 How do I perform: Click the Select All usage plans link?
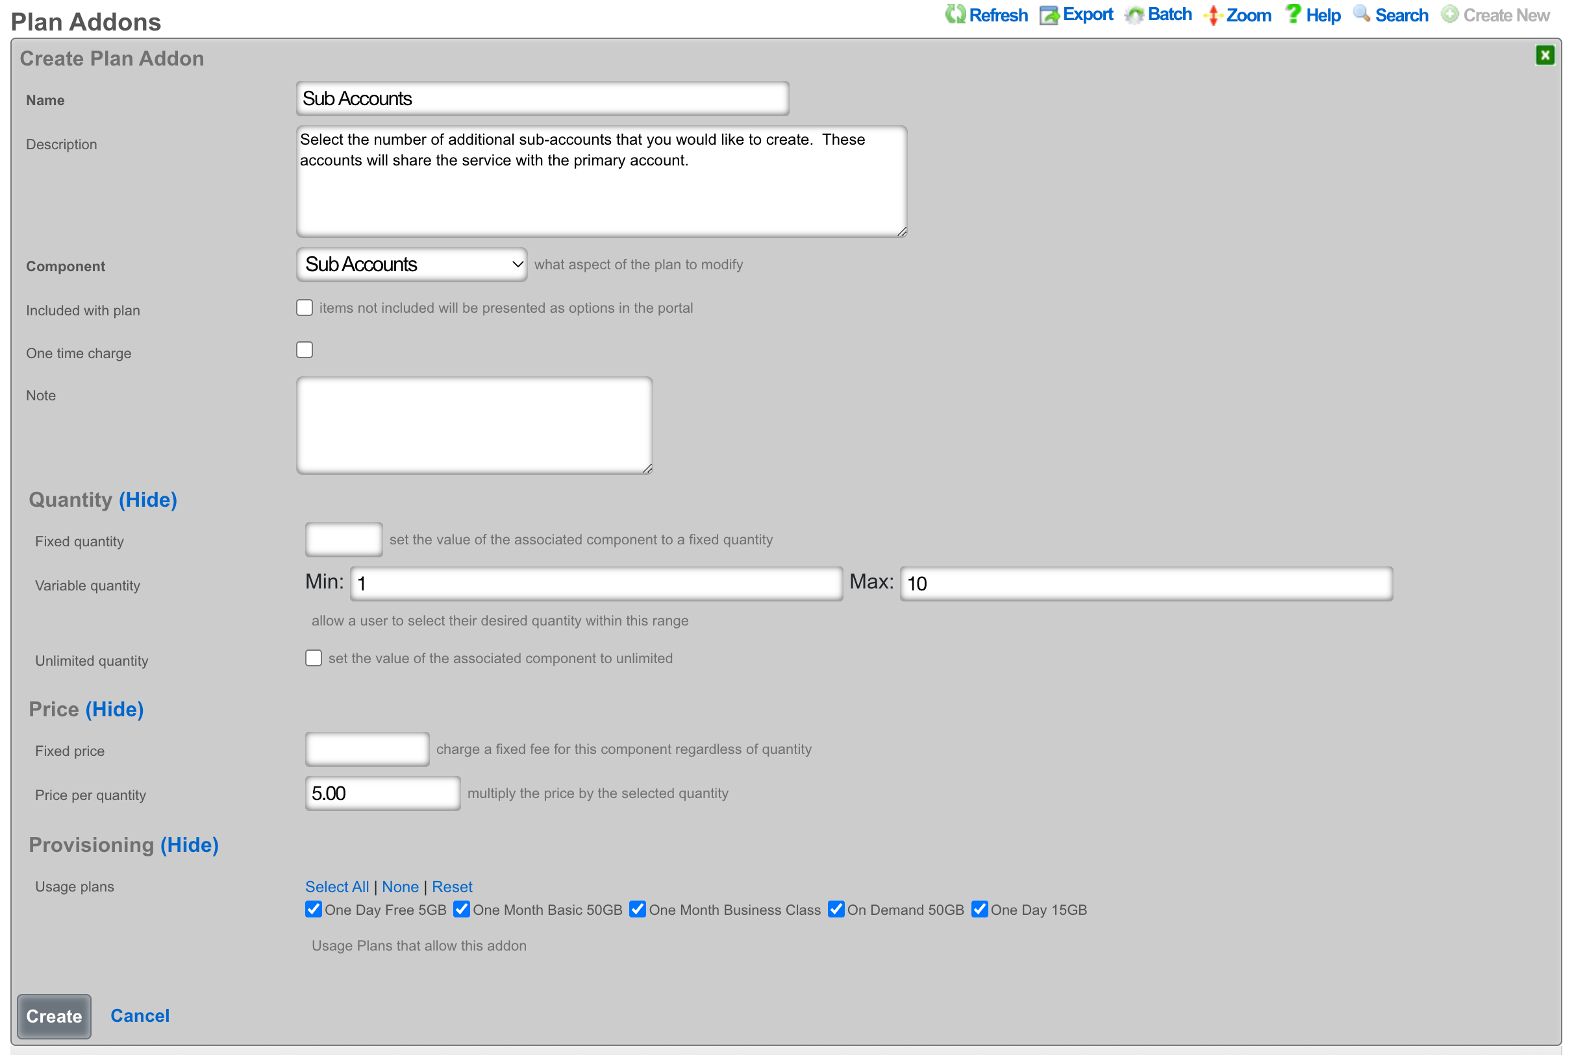[x=336, y=887]
